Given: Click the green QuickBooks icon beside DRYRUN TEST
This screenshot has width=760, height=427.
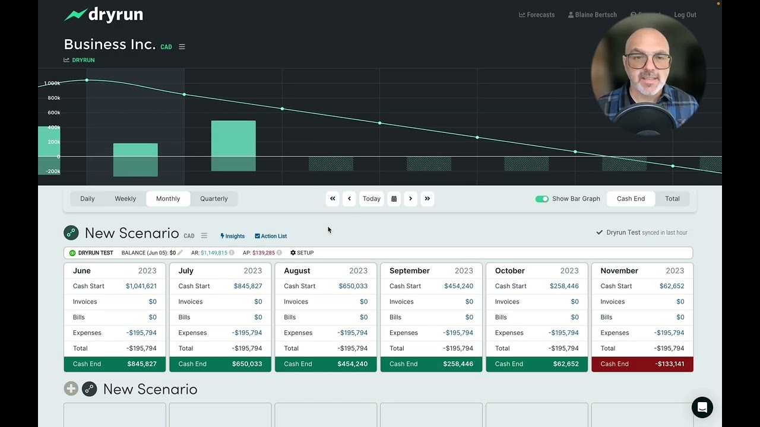Looking at the screenshot, I should 72,253.
